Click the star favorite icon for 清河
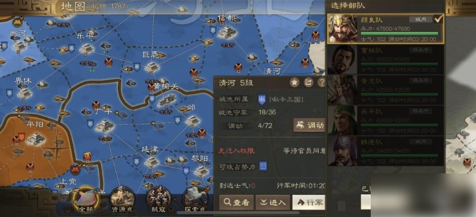Screen dimensions: 476x217 click(294, 82)
